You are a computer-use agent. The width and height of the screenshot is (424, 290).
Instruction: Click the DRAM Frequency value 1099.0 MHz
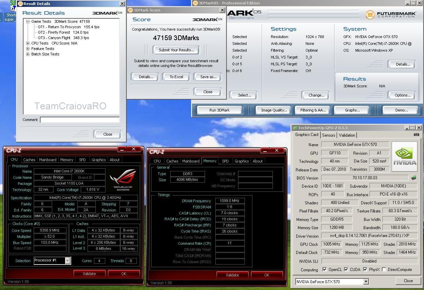tap(230, 201)
